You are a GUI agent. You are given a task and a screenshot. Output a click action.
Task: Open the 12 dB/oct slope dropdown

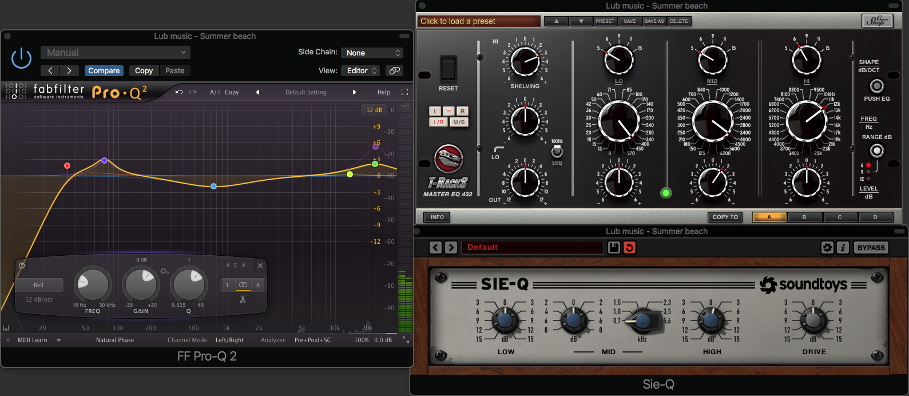click(x=38, y=299)
